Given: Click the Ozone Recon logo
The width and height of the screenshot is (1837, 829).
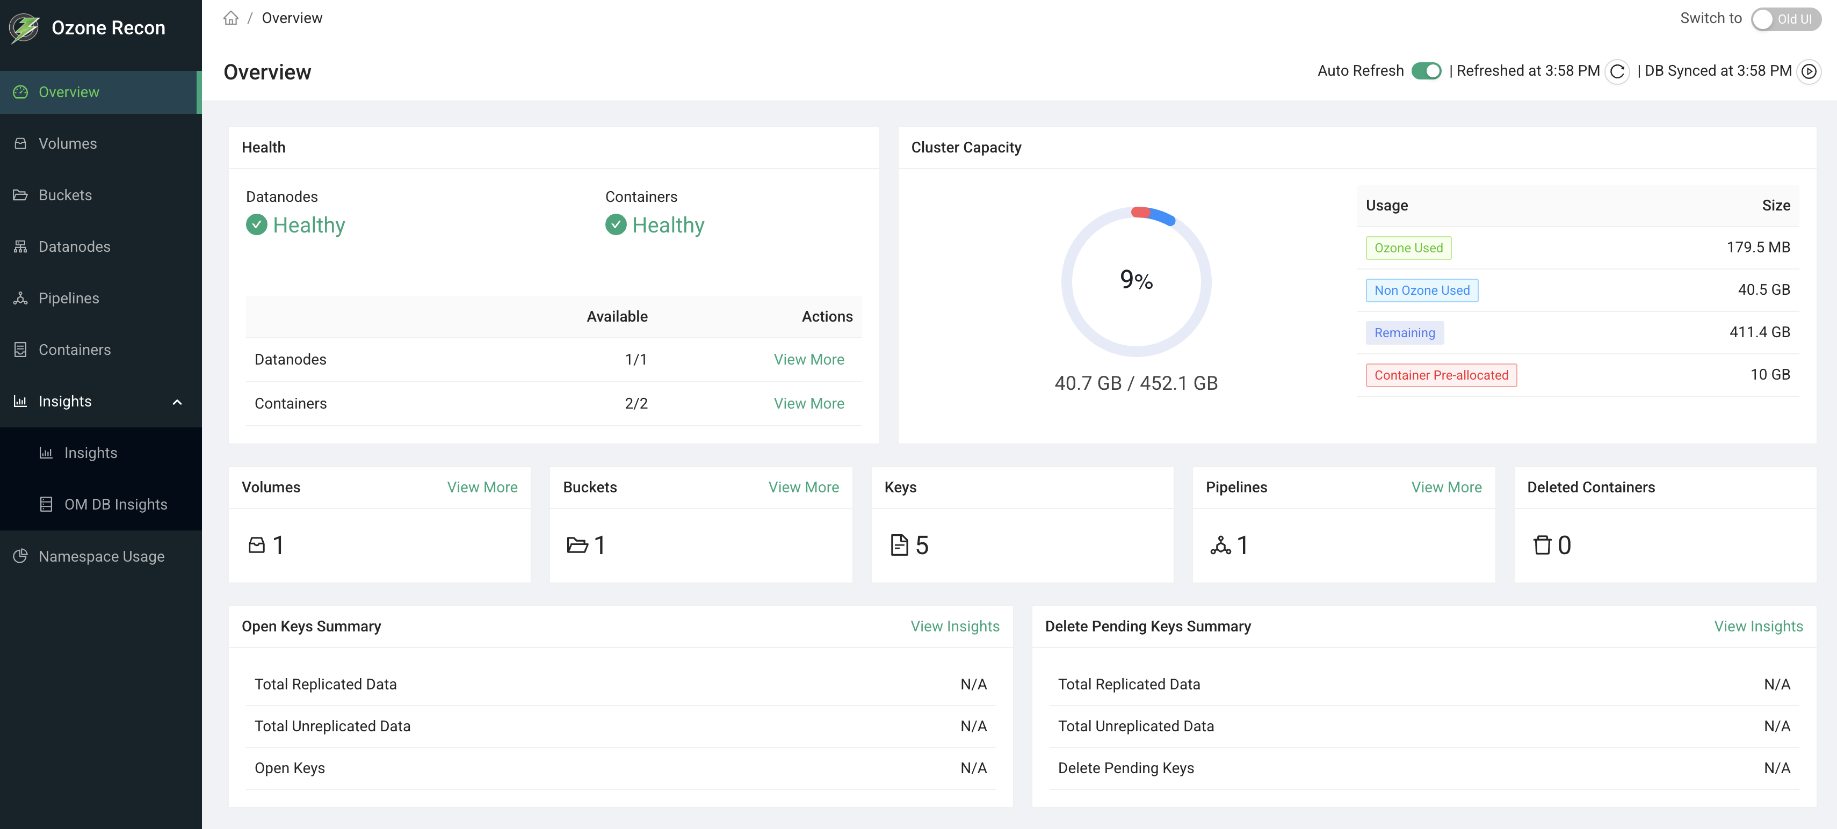Looking at the screenshot, I should (x=24, y=28).
